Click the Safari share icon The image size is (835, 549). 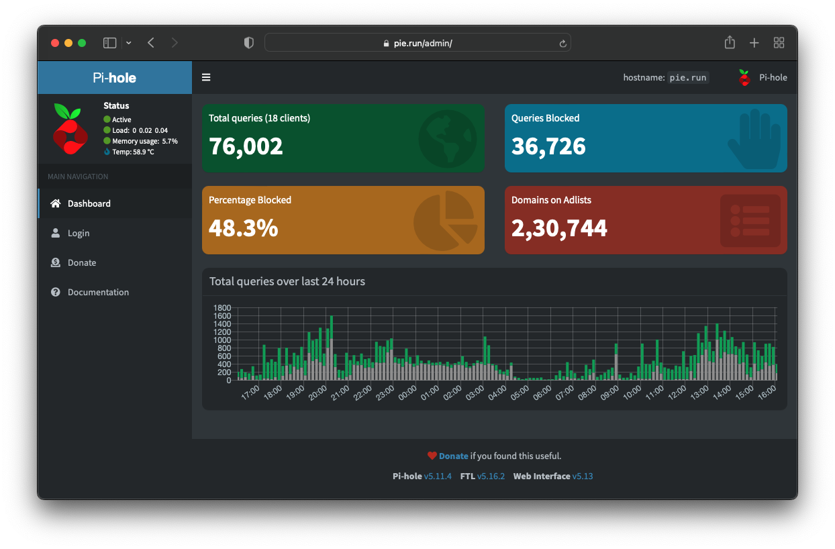(x=730, y=42)
